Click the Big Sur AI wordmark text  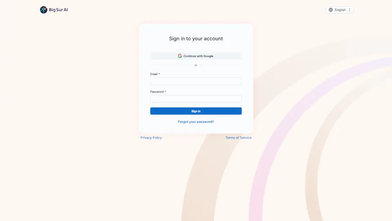58,10
